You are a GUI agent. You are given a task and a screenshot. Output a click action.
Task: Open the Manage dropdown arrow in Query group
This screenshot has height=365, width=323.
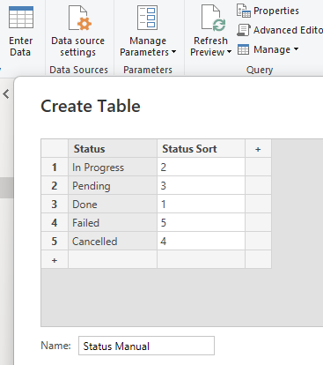pyautogui.click(x=296, y=49)
